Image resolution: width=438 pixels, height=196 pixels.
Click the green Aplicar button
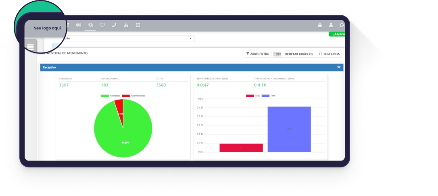(337, 34)
